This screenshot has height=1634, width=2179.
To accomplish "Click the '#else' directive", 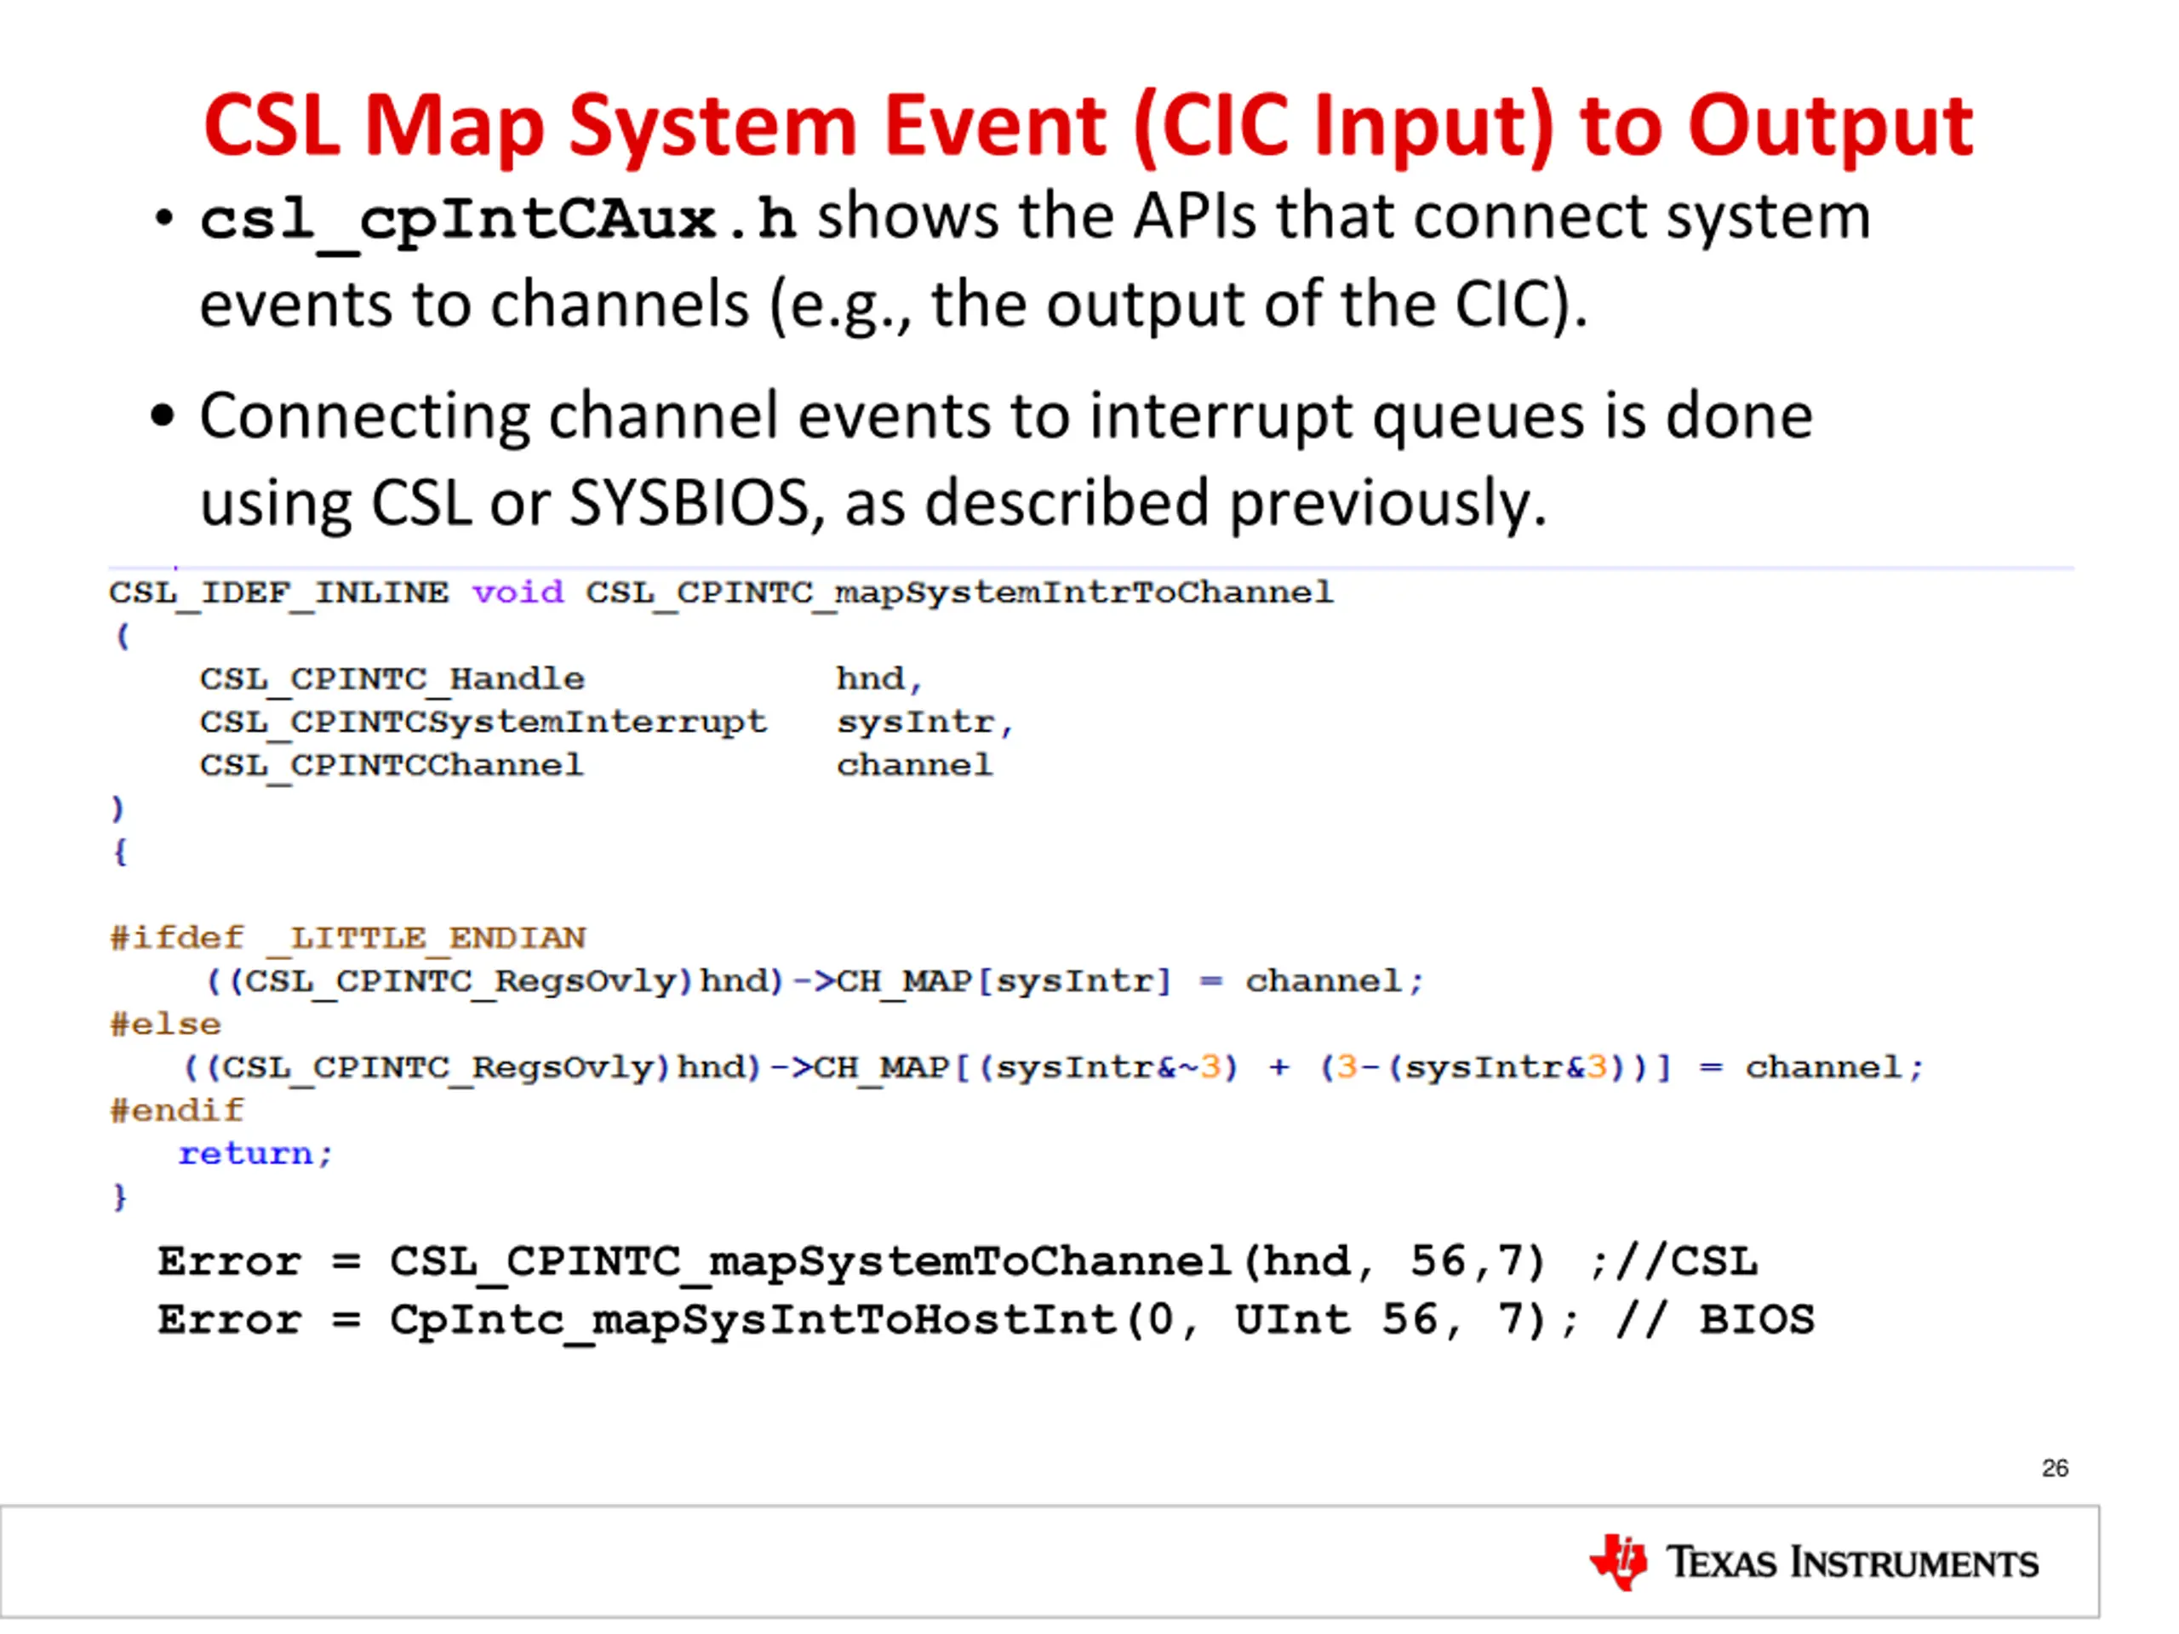I will 165,1025.
